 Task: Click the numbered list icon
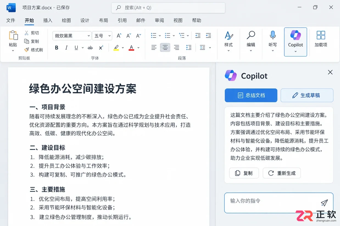point(168,36)
